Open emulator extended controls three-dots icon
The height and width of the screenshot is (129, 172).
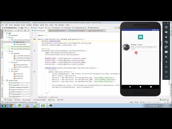[x=166, y=77]
